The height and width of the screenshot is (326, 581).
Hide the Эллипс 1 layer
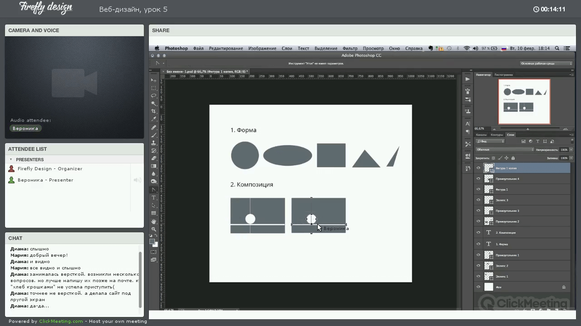click(x=478, y=276)
